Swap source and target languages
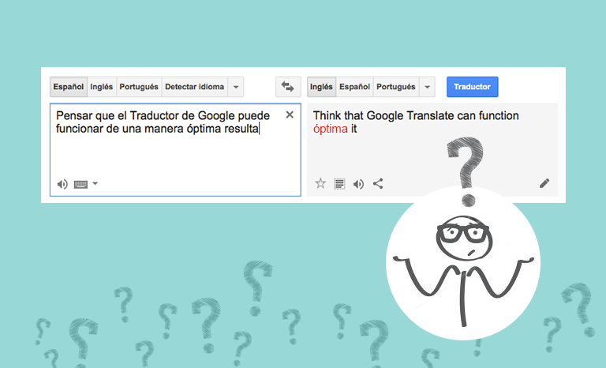 [288, 87]
